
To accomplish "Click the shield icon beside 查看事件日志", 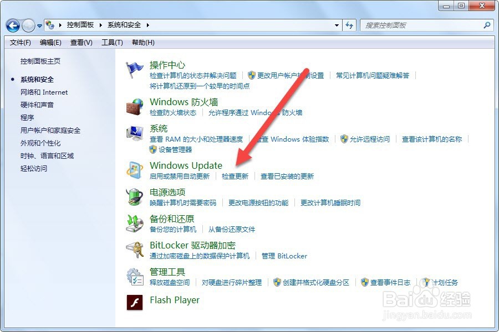I will click(x=365, y=282).
